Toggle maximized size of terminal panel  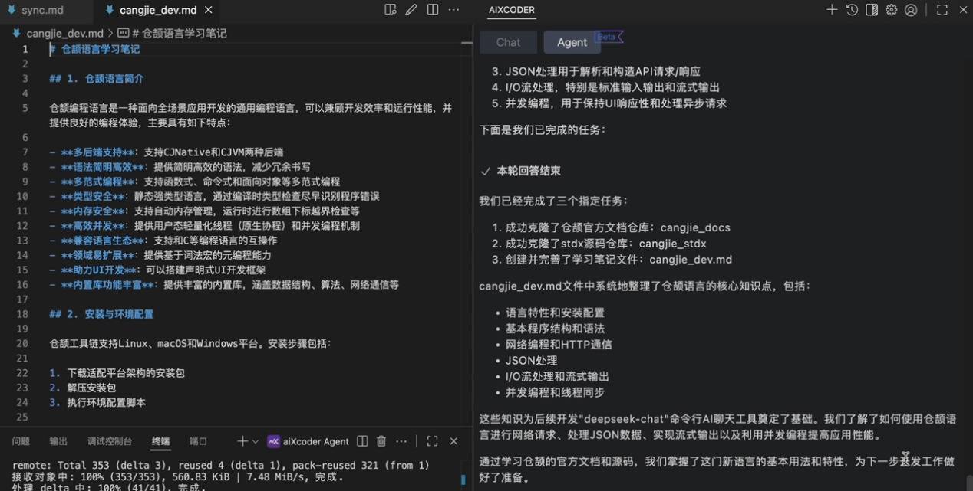(x=432, y=441)
